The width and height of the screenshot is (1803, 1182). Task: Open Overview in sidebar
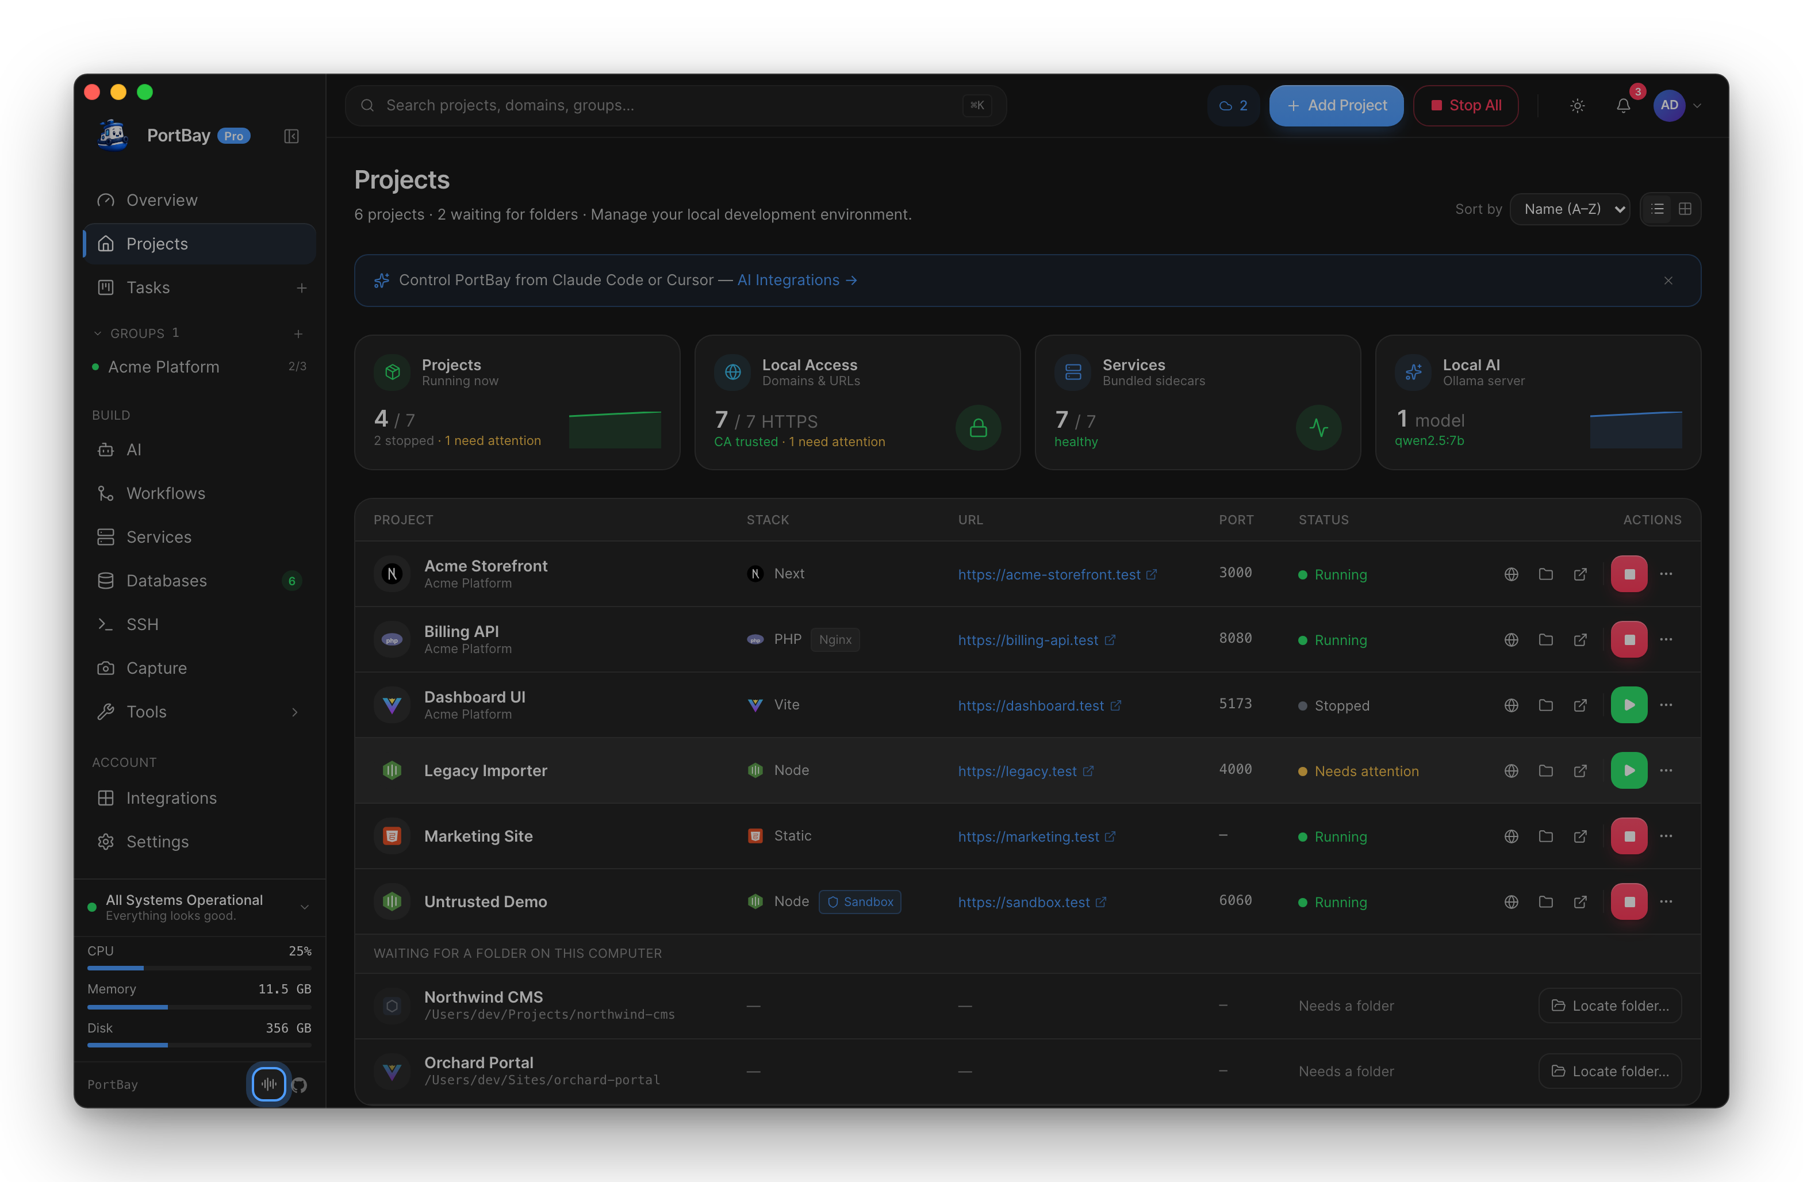click(x=200, y=200)
